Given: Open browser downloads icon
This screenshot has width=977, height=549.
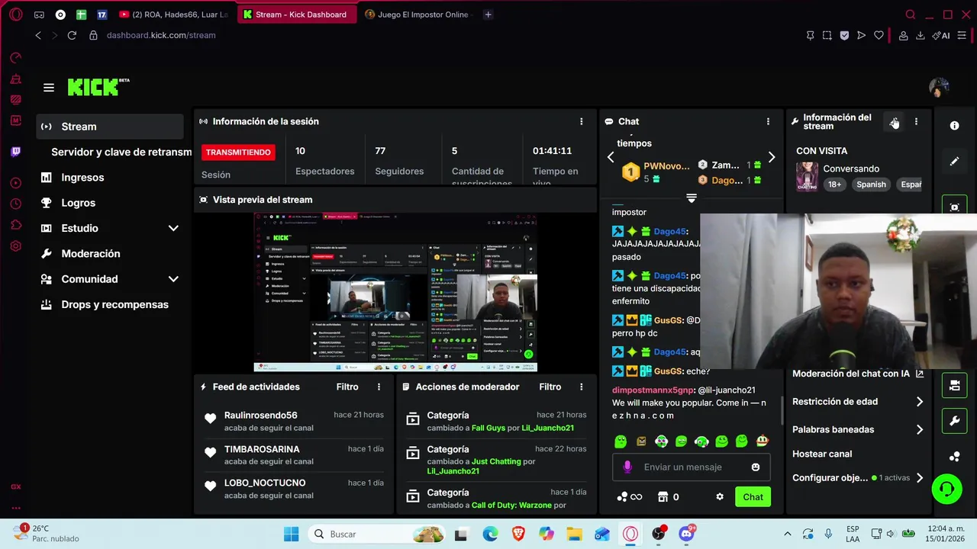Looking at the screenshot, I should [x=921, y=35].
